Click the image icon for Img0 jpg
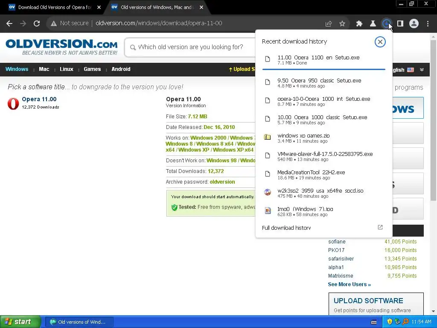Screen dimensions: 437x328 268,211
